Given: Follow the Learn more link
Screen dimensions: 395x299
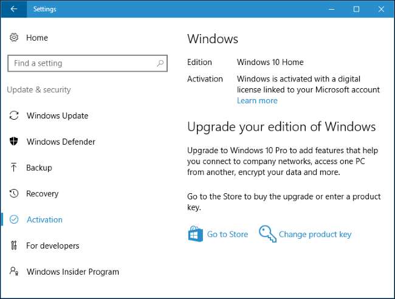Looking at the screenshot, I should tap(257, 101).
